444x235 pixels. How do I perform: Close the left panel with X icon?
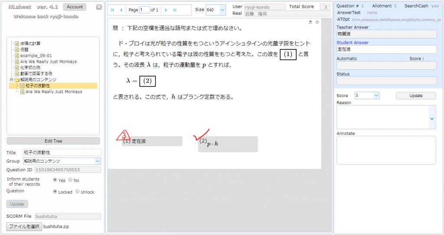(99, 7)
